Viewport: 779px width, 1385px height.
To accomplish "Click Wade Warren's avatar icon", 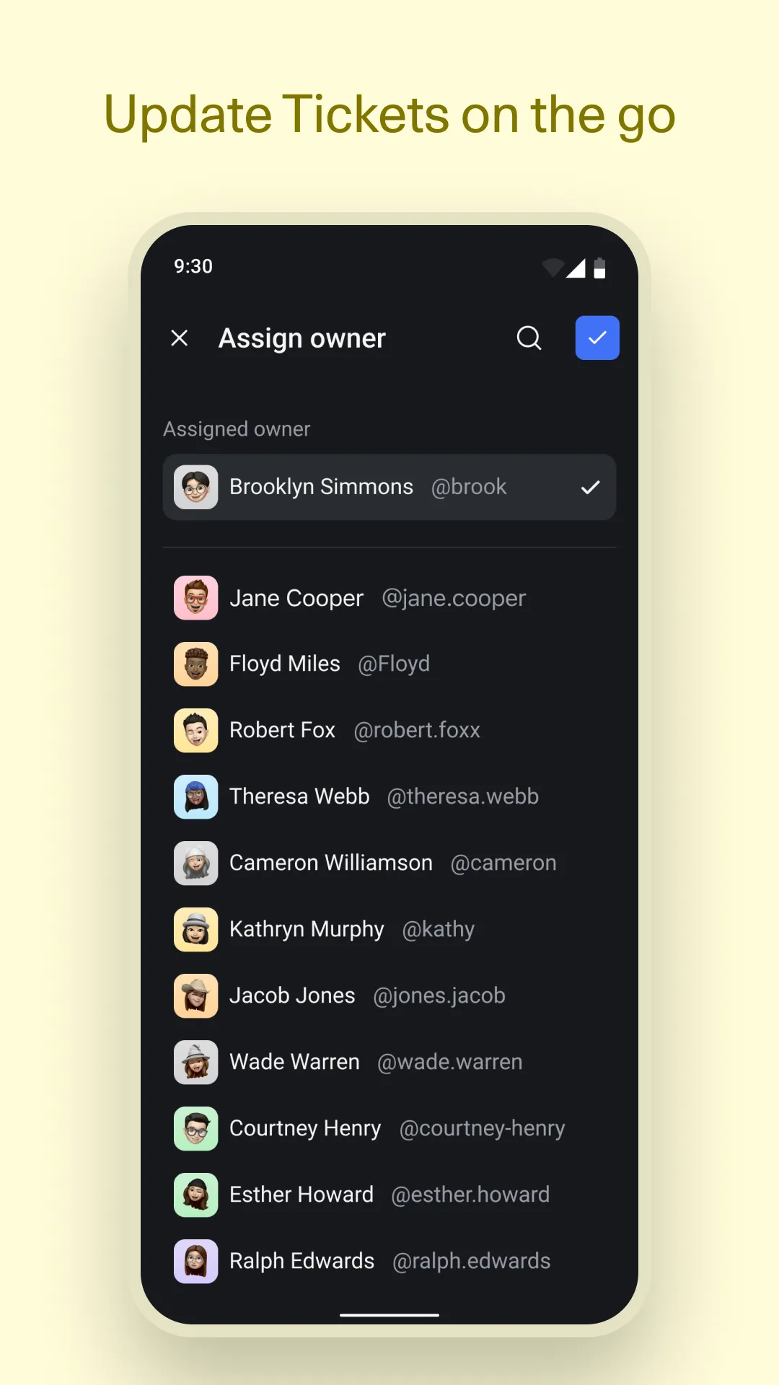I will (195, 1063).
